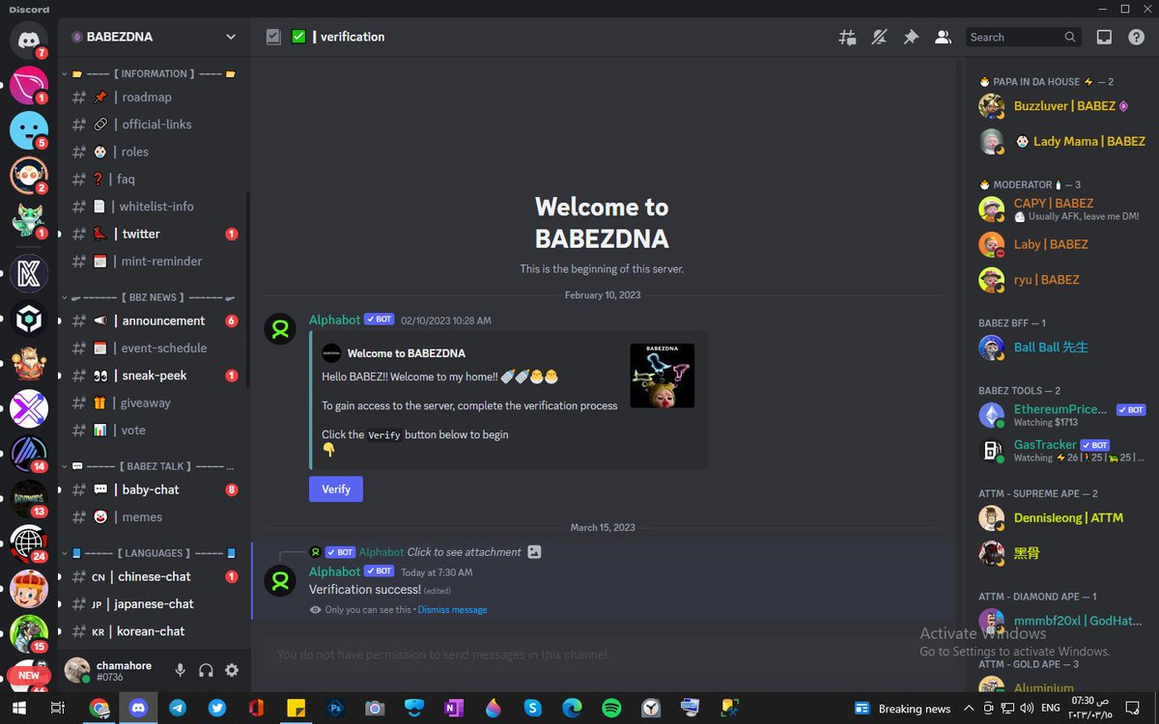The height and width of the screenshot is (724, 1159).
Task: Toggle microphone mute
Action: click(x=181, y=670)
